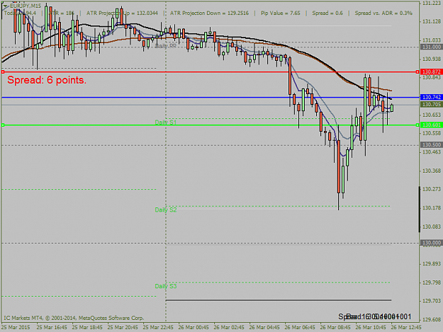This screenshot has height=332, width=443.
Task: Click the 130.705 current price tag
Action: (x=431, y=105)
